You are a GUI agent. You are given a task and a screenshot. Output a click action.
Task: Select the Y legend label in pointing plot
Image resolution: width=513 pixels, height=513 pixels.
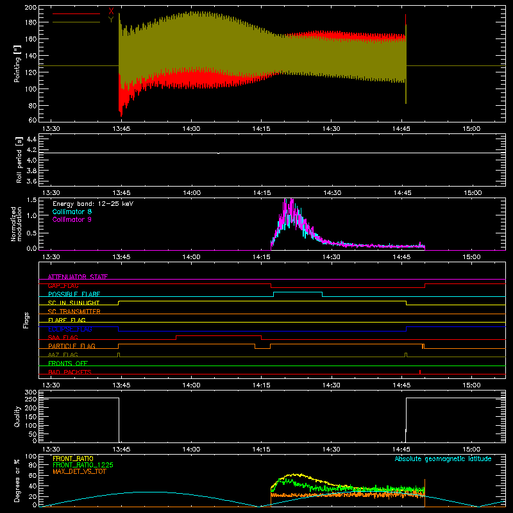(x=111, y=20)
